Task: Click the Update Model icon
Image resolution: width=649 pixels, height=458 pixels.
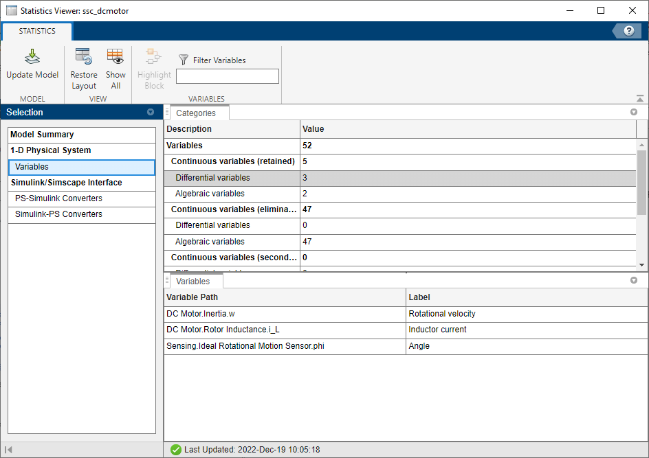Action: click(x=32, y=57)
